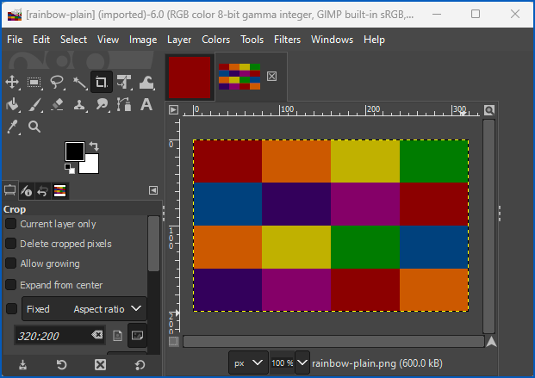
Task: Click the black foreground color swatch
Action: point(74,151)
